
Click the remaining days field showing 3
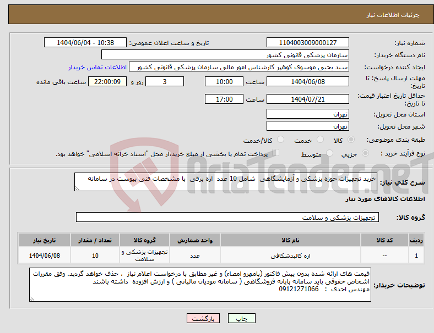[165, 81]
